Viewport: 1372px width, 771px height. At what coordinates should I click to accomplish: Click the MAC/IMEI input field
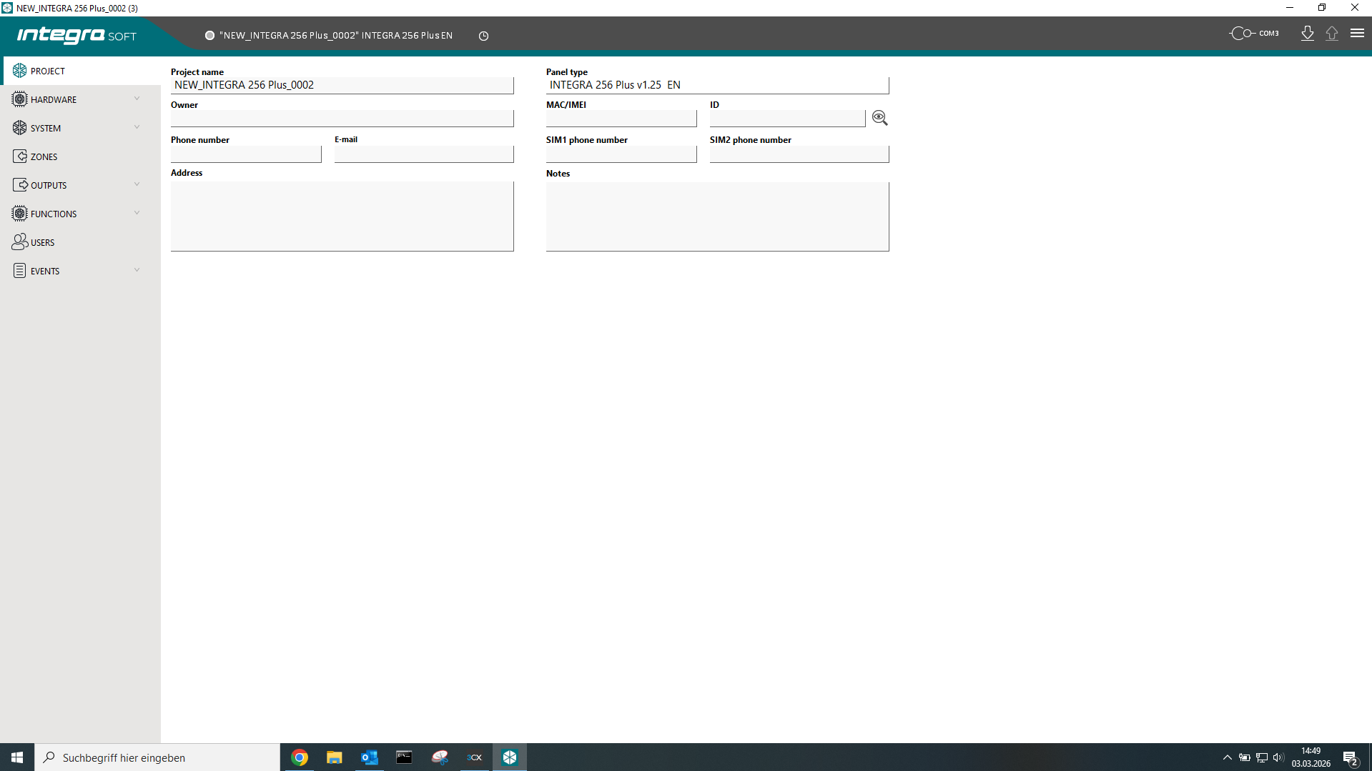coord(621,119)
